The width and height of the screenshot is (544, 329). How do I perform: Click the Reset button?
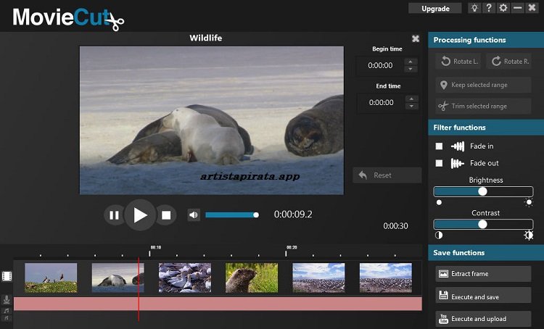click(387, 175)
